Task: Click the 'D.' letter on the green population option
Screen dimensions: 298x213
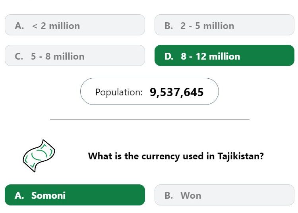Action: 169,56
